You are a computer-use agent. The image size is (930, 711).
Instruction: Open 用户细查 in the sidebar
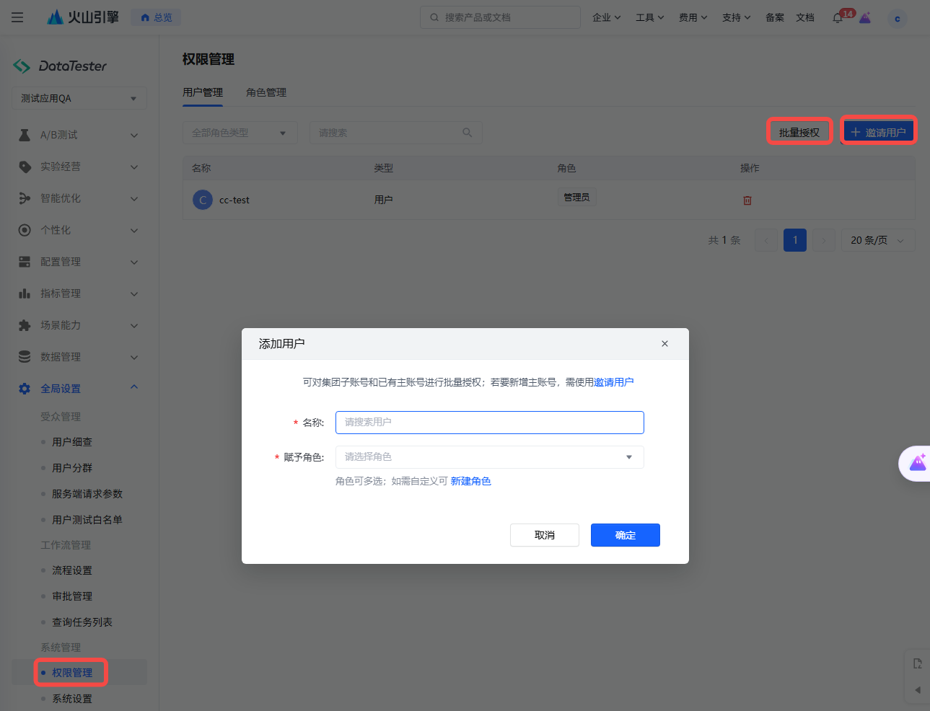click(72, 442)
